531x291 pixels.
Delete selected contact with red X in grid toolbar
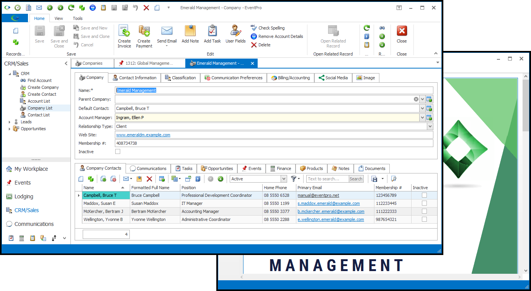(149, 179)
